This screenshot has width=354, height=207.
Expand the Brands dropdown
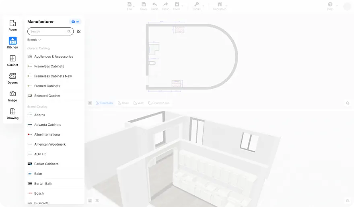click(x=34, y=40)
